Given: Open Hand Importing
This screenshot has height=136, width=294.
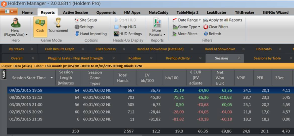Looking at the screenshot, I should tap(91, 34).
